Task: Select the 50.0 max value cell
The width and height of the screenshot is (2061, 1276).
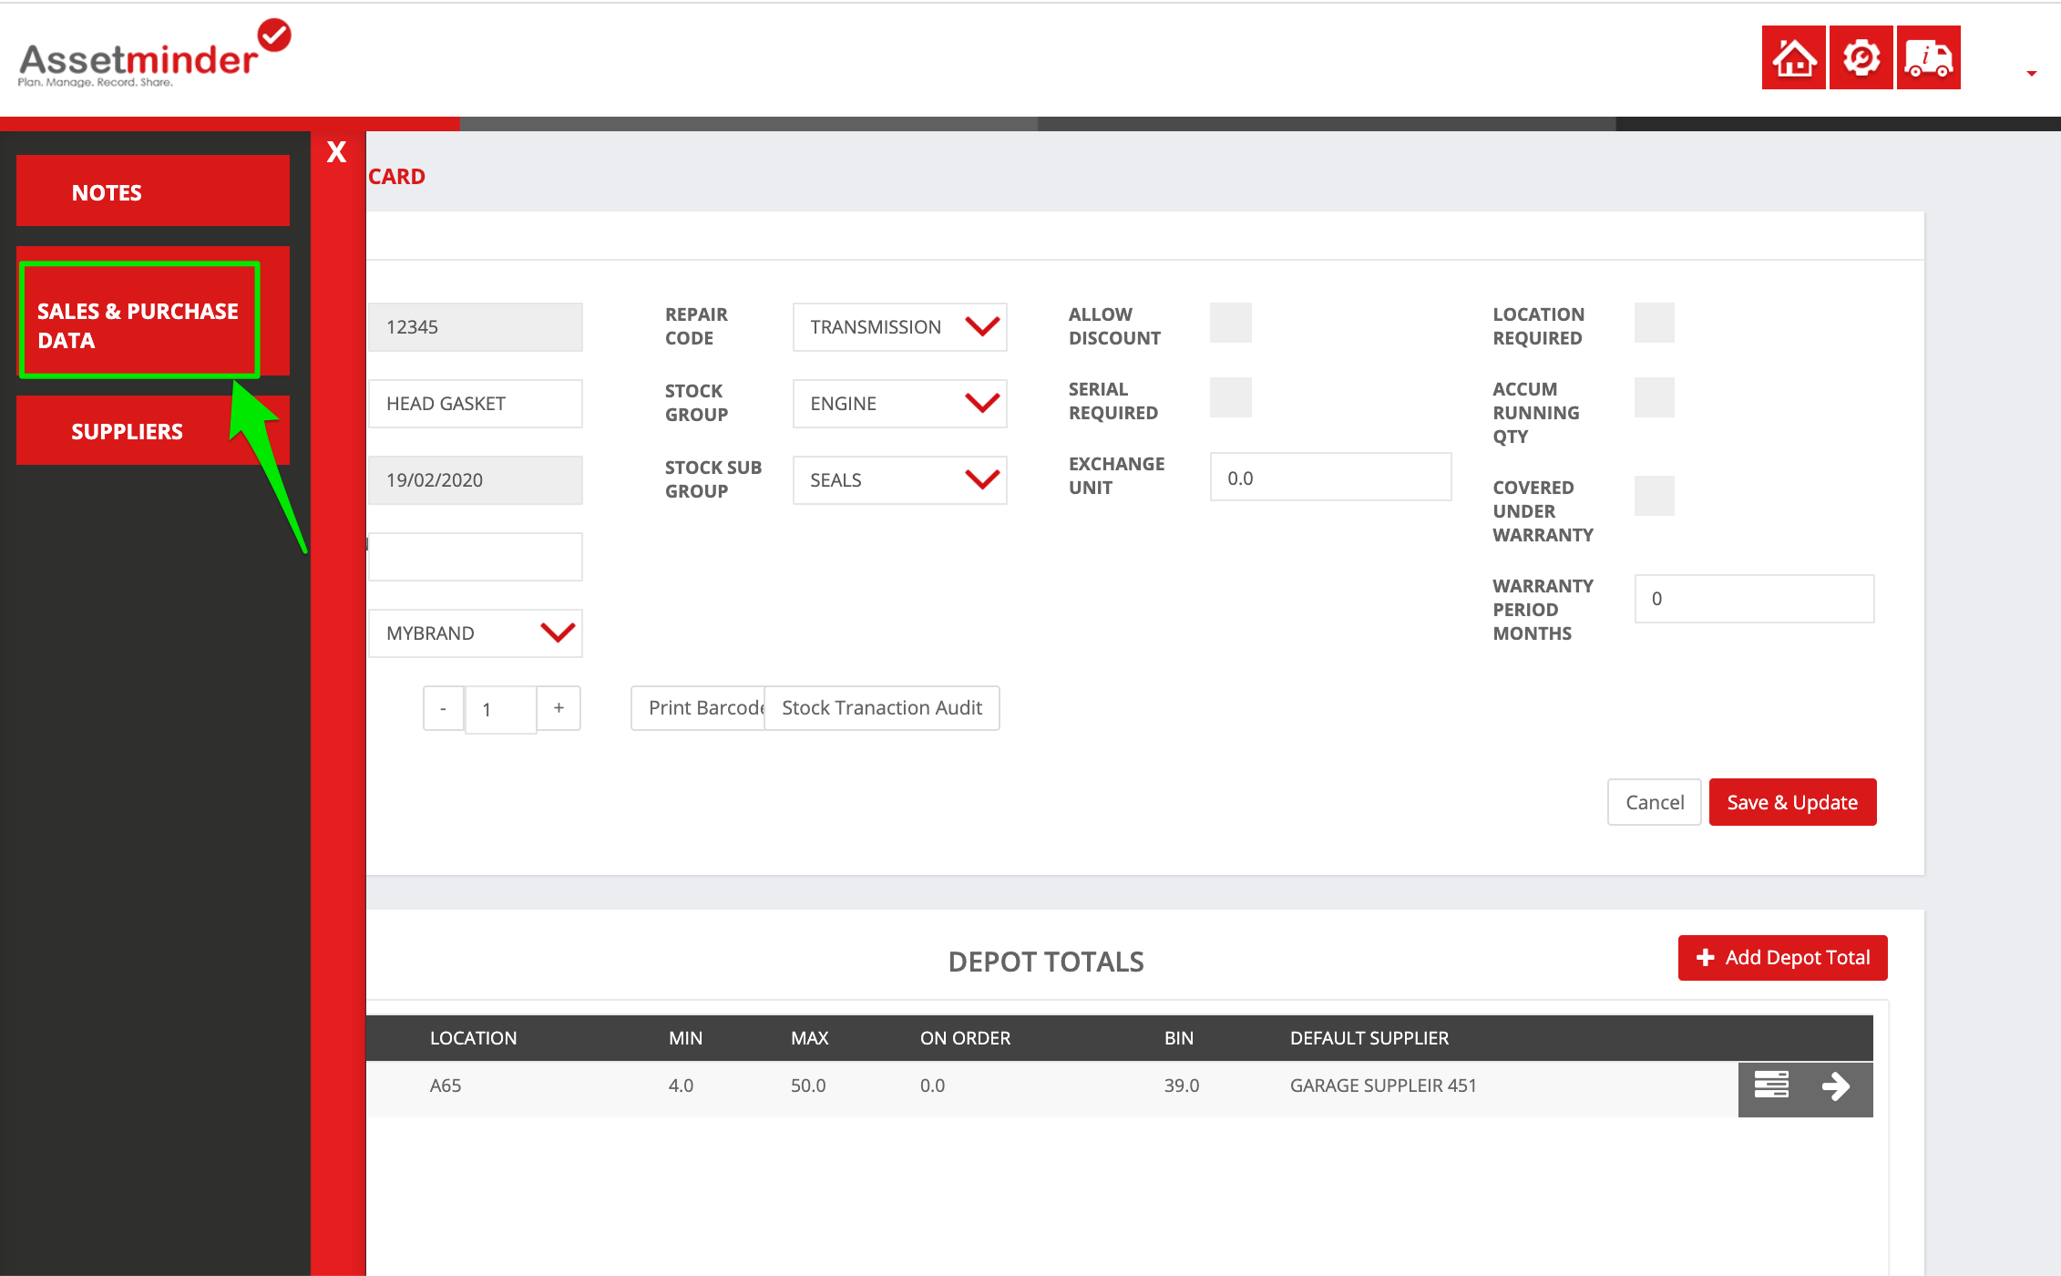Action: click(808, 1086)
